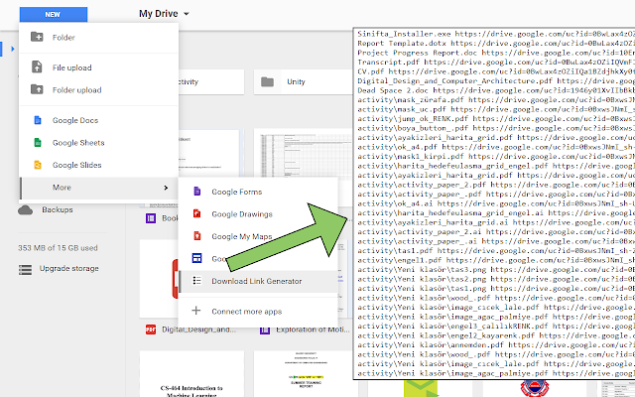Click the Google Sheets icon
This screenshot has height=397, width=635.
(38, 142)
